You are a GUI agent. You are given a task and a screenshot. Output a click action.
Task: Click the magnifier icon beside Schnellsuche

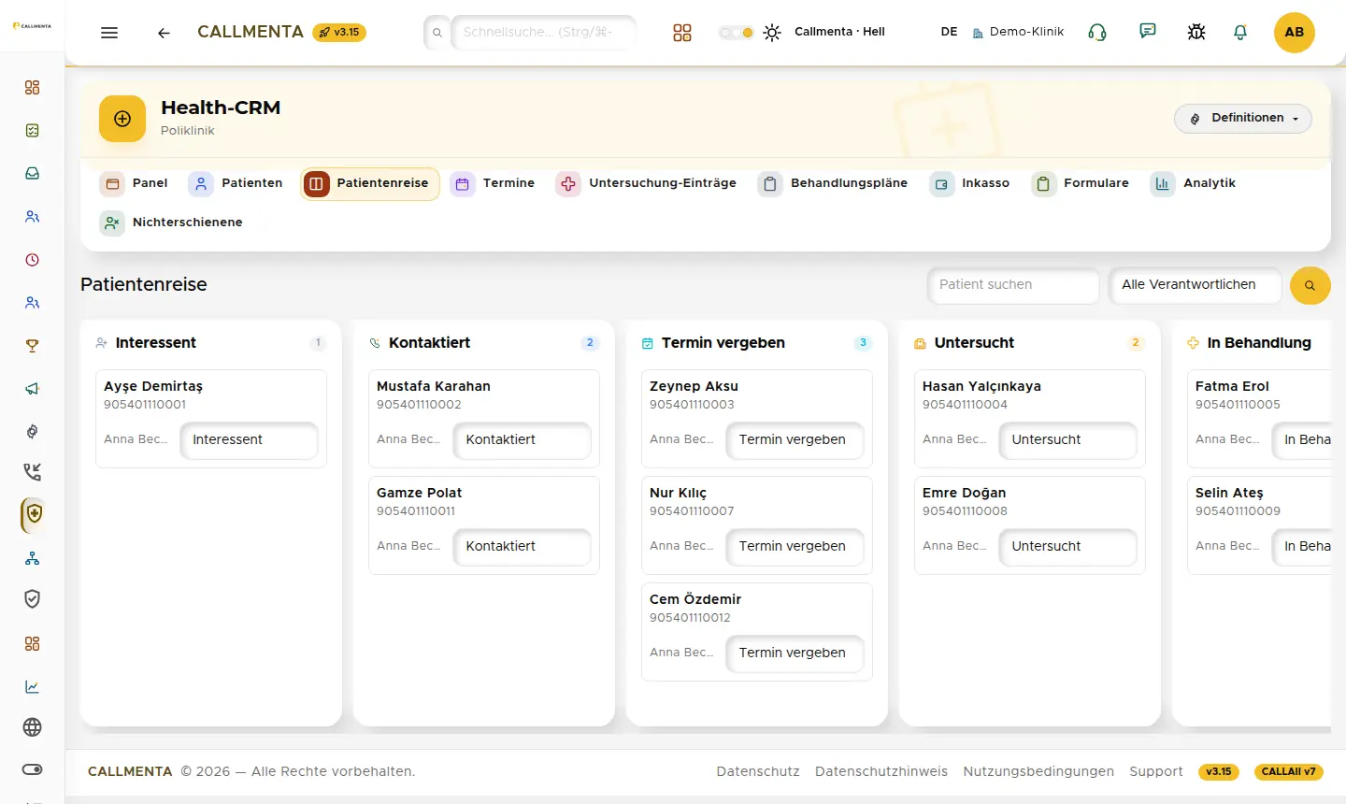(437, 33)
